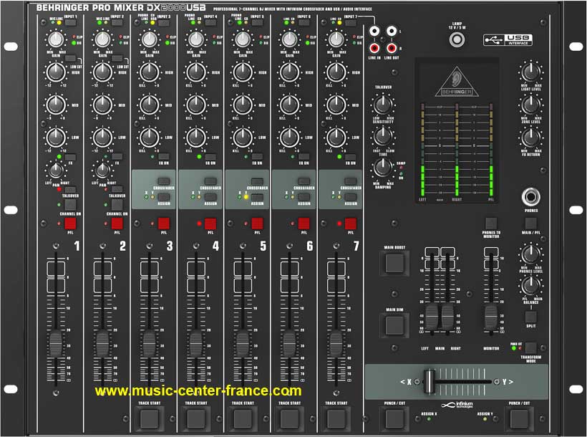Toggle channel 1 Channel On button

(x=70, y=205)
